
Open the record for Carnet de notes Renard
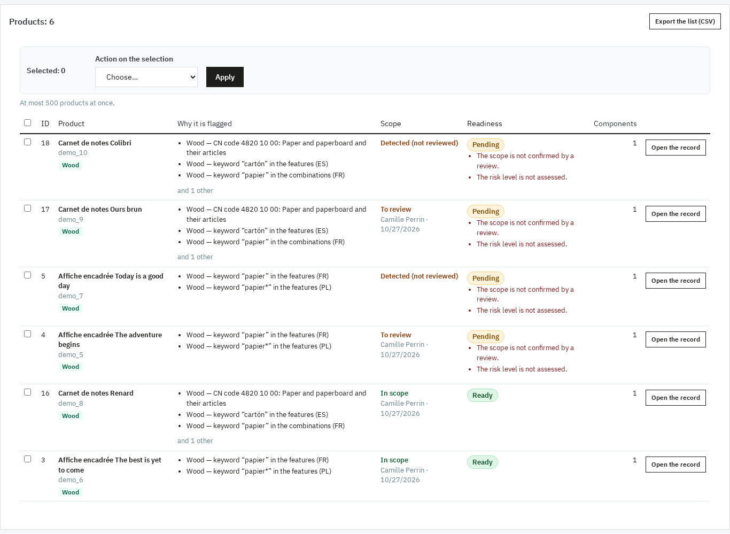click(675, 398)
